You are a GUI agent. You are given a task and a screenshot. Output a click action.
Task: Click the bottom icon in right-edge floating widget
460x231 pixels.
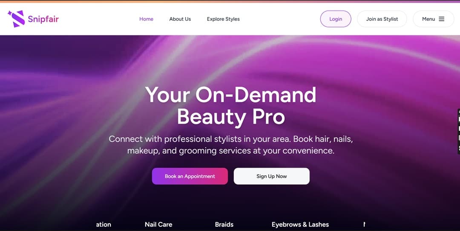[459, 148]
